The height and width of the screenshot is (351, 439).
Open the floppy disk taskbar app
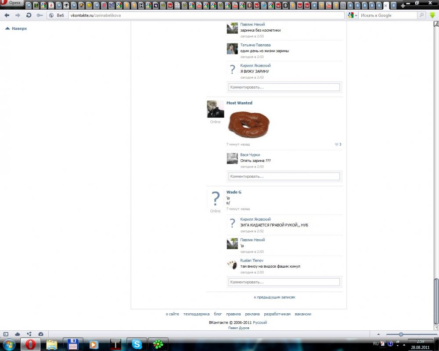(x=73, y=344)
